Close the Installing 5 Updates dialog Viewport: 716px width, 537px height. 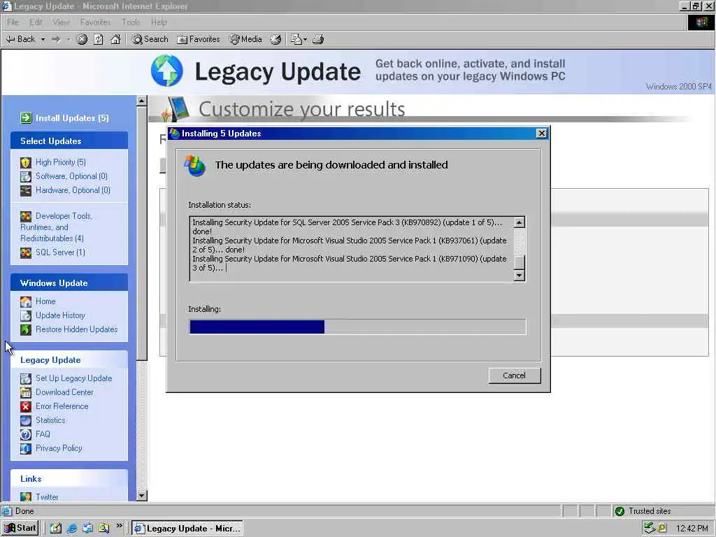(542, 134)
